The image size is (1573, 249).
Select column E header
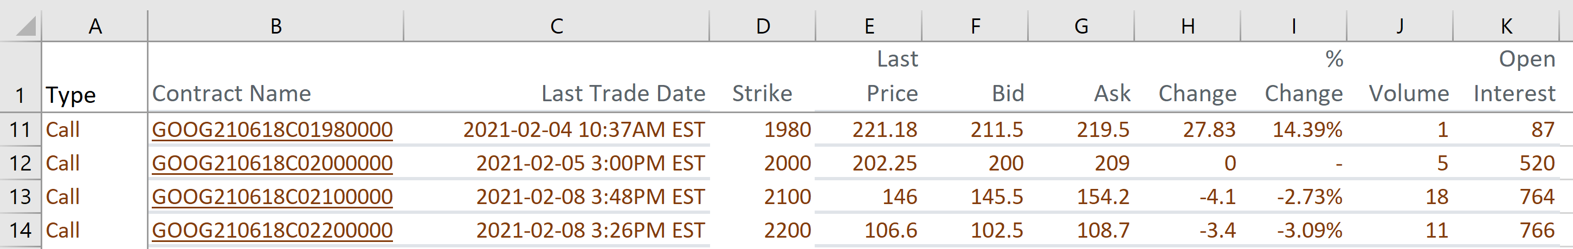(868, 26)
